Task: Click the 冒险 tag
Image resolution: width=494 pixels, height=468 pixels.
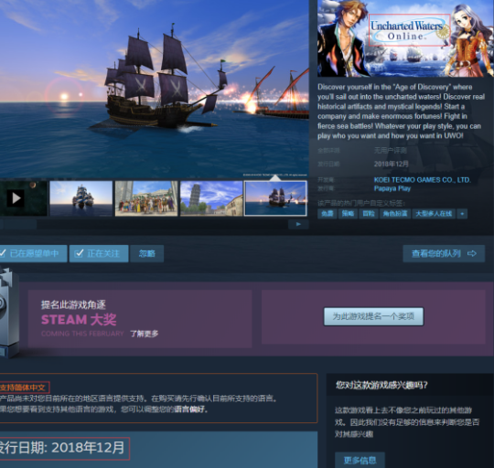Action: pos(369,214)
